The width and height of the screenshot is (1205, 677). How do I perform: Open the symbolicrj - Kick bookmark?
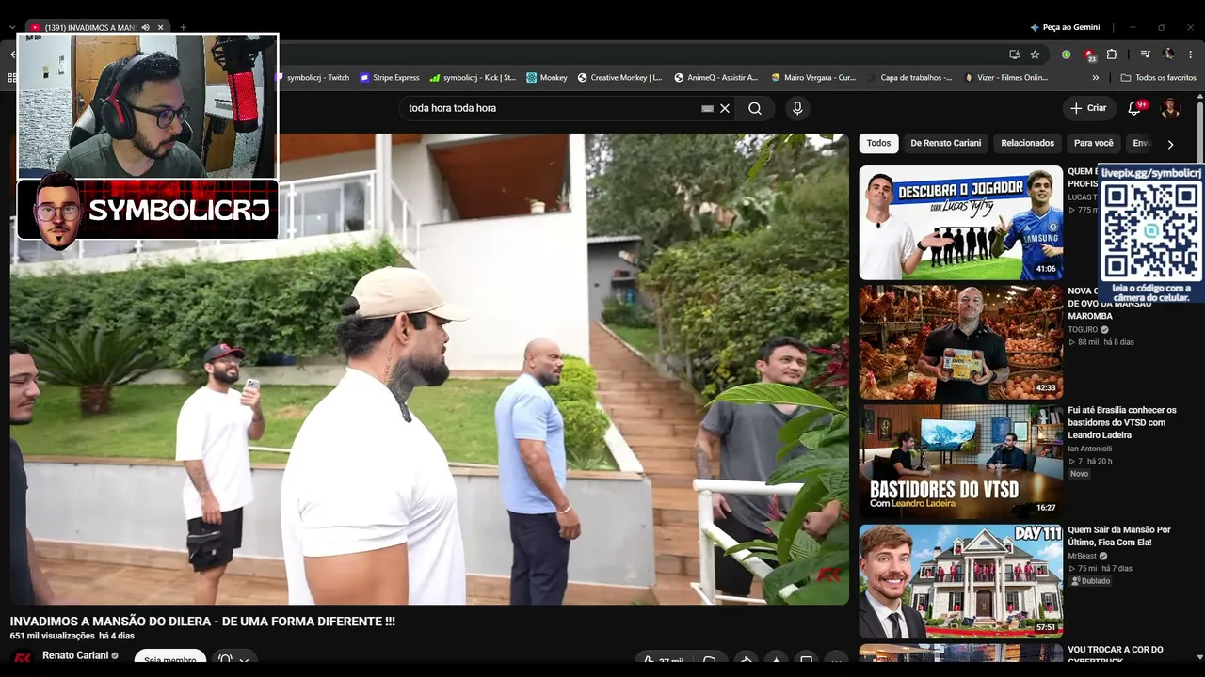(x=473, y=78)
